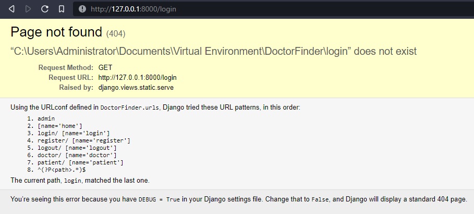
Task: Click the ^(?P<path>.*)$ regex pattern
Action: [x=62, y=170]
